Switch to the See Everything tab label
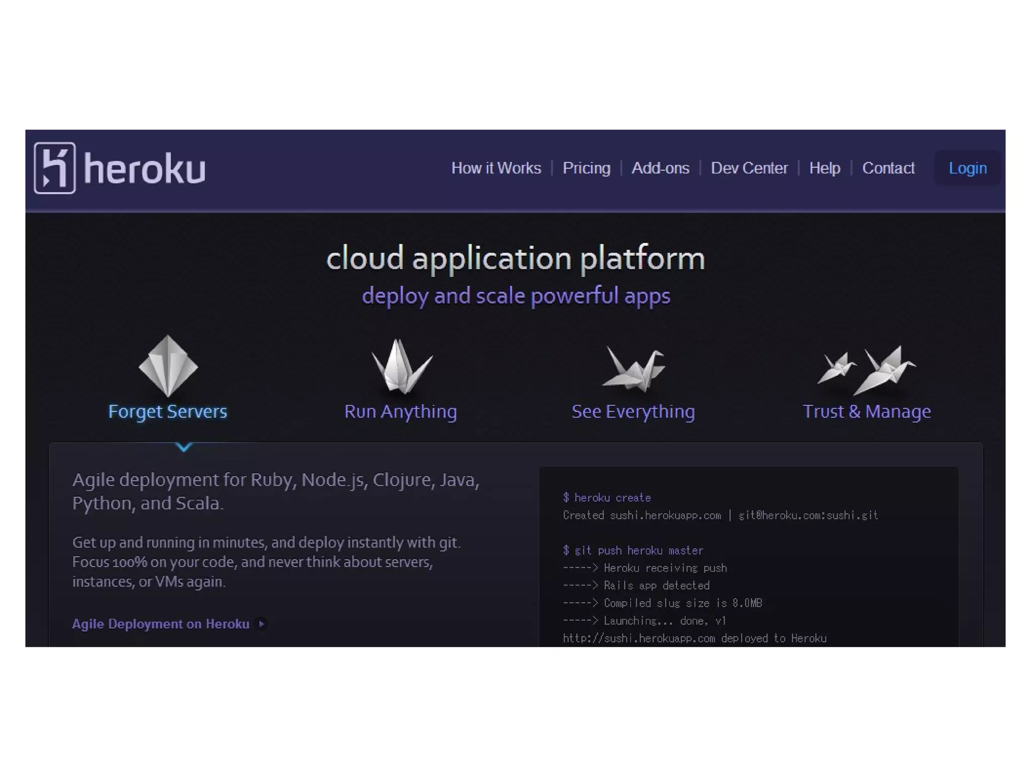This screenshot has width=1032, height=774. tap(633, 411)
